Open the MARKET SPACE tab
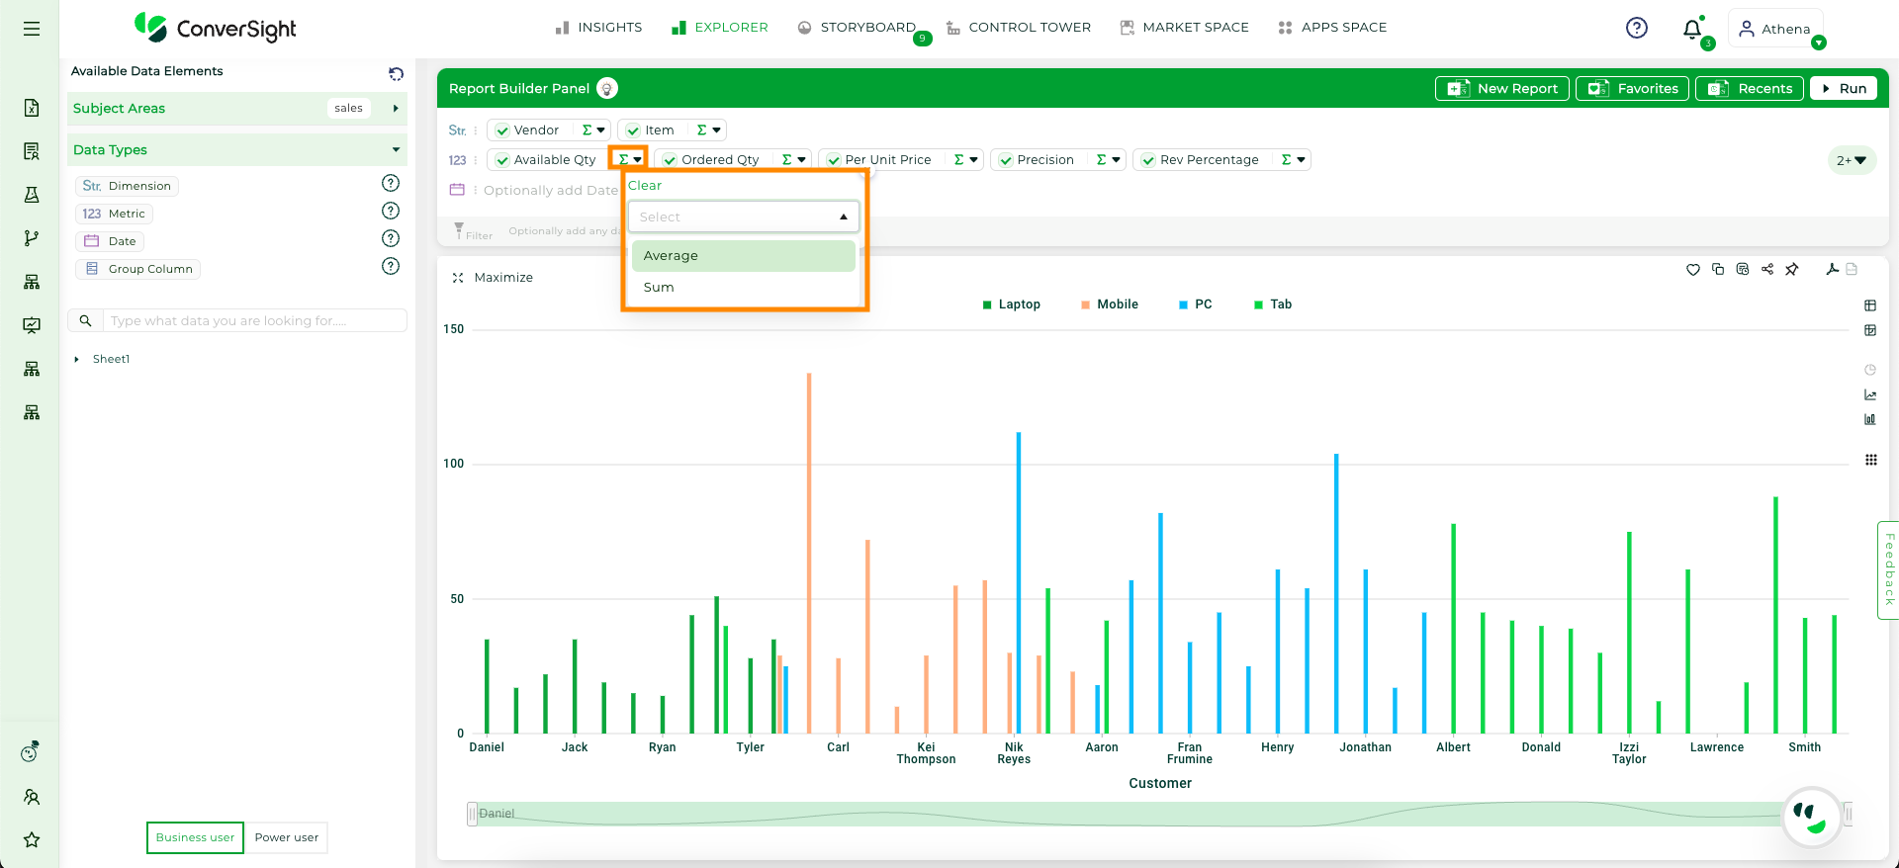Image resolution: width=1899 pixels, height=868 pixels. (x=1184, y=28)
